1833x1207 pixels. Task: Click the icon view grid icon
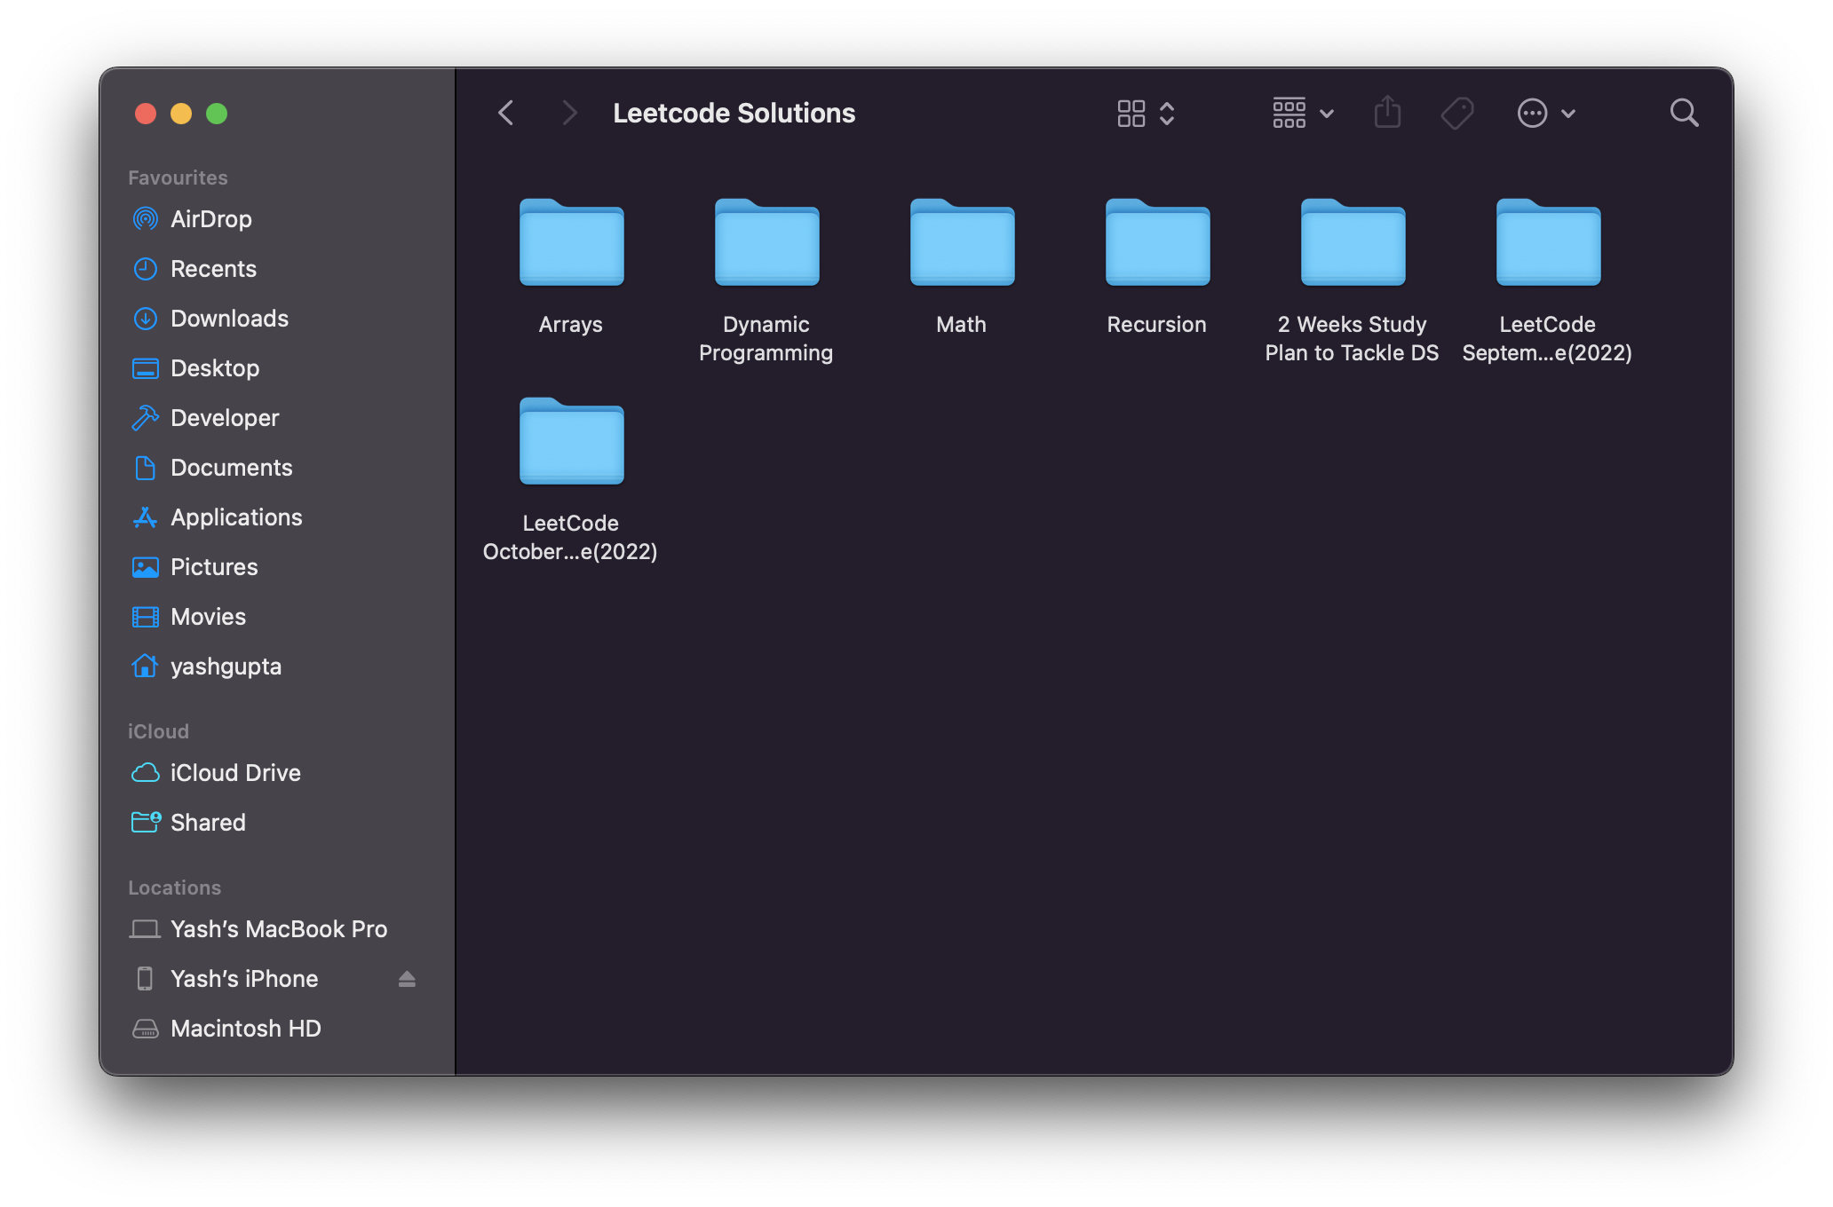point(1131,114)
